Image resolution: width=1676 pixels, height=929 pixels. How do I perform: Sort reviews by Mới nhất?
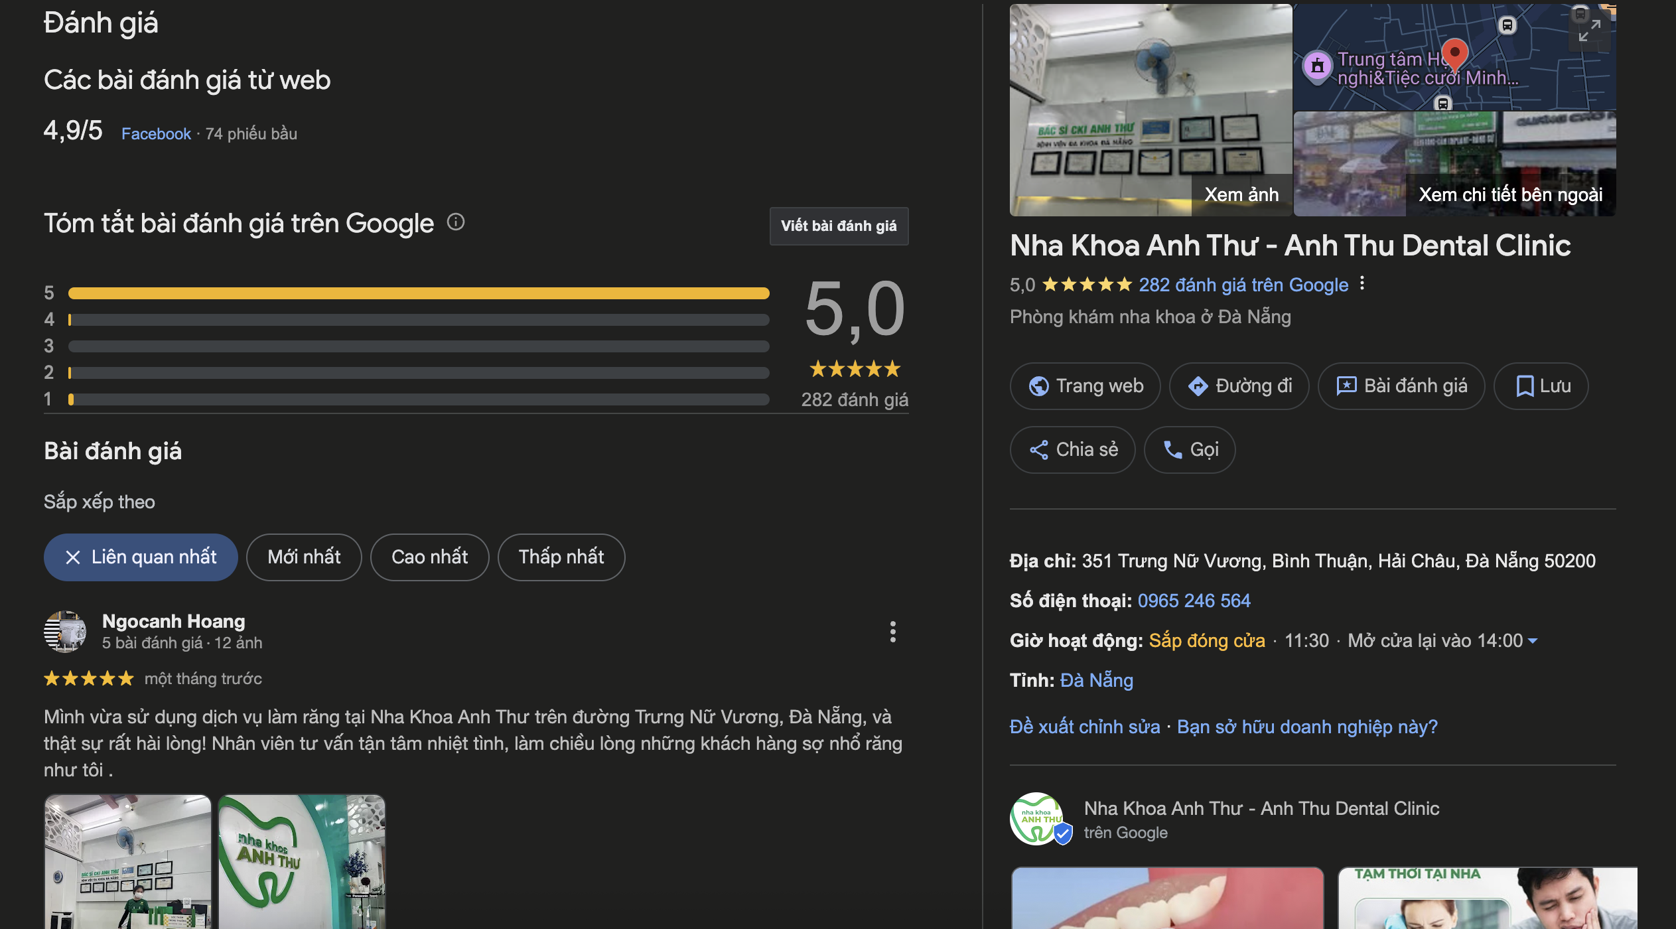point(304,557)
